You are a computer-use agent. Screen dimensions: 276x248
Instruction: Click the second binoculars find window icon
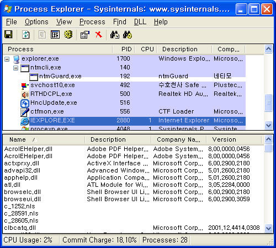(x=128, y=35)
